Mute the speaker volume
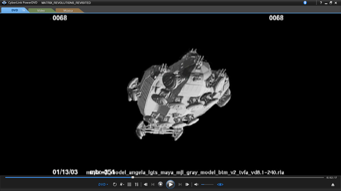Screen dimensions: 341x191 (196, 185)
